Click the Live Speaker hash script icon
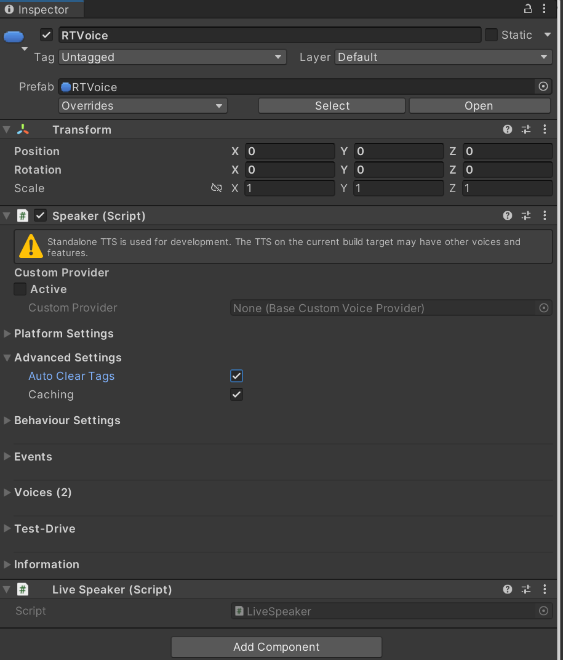The image size is (563, 660). [23, 589]
